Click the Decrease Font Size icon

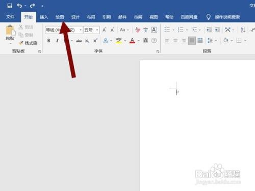click(112, 30)
